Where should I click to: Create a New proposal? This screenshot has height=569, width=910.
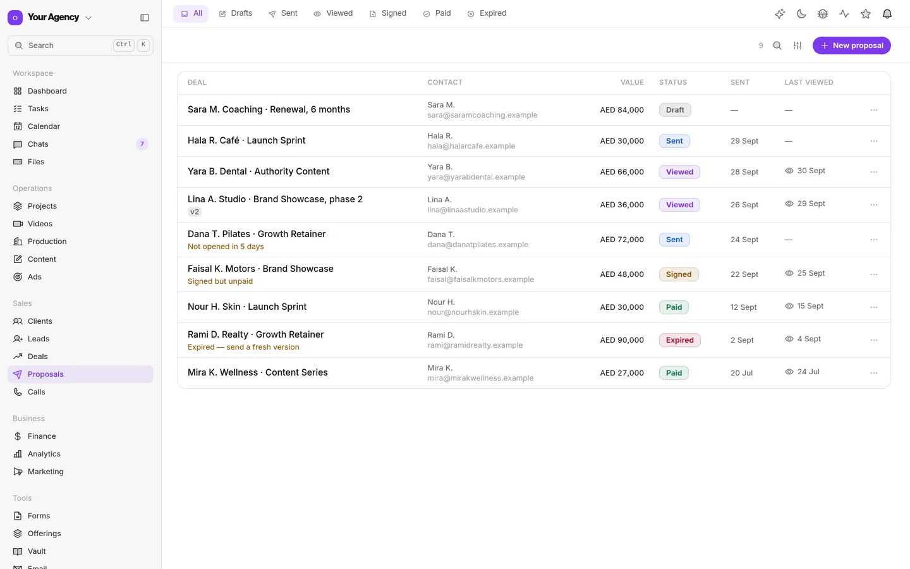[852, 46]
